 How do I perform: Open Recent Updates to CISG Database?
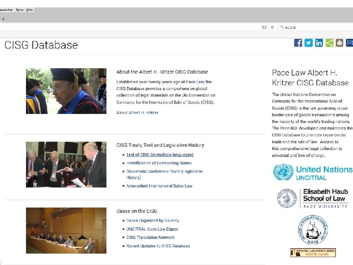pyautogui.click(x=158, y=246)
